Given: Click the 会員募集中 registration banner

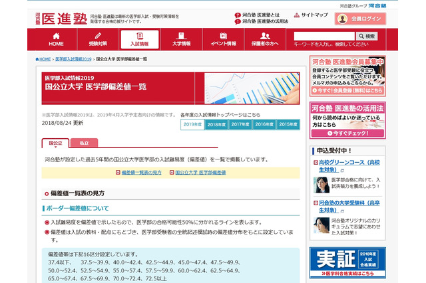Looking at the screenshot, I should tap(347, 76).
